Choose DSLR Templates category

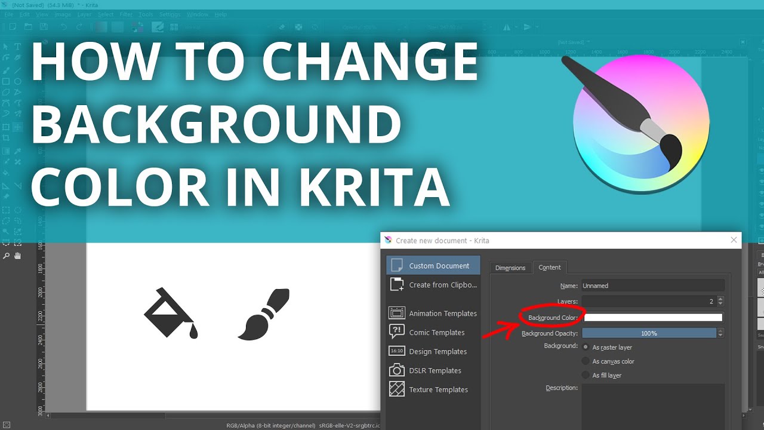point(433,370)
